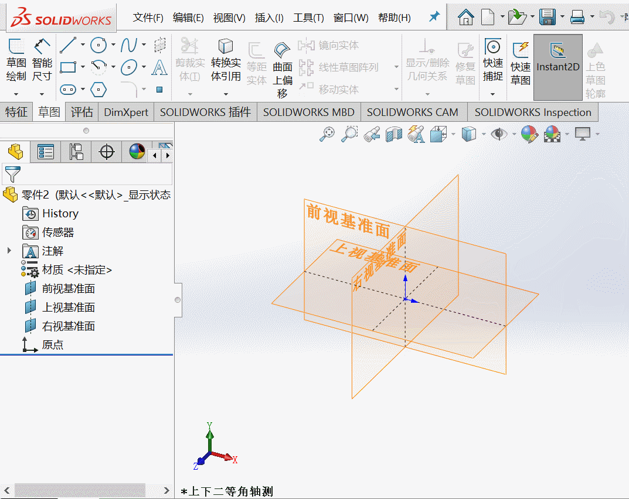Viewport: 629px width, 499px height.
Task: Click the Edit Appearance color ball icon
Action: coord(529,134)
